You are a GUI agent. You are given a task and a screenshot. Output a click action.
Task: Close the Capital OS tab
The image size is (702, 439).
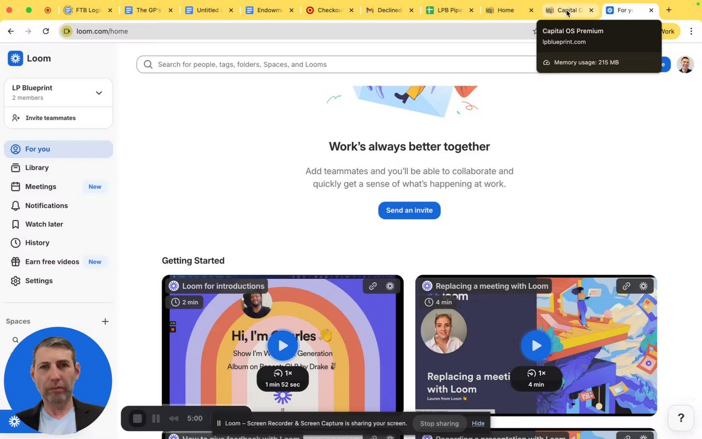tap(591, 10)
